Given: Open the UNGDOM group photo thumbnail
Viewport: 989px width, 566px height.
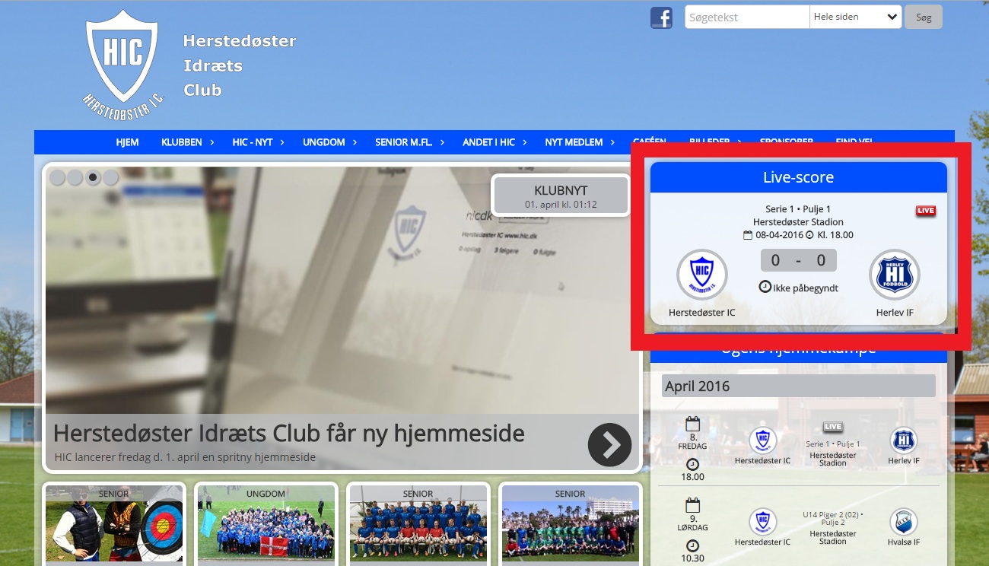Looking at the screenshot, I should click(x=266, y=525).
